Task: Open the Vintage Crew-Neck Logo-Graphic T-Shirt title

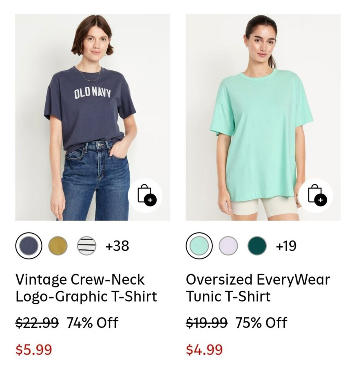Action: 86,288
